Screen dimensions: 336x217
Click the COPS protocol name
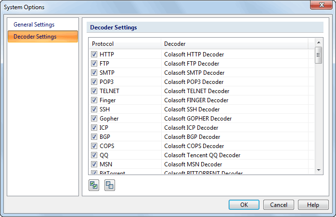(x=107, y=146)
